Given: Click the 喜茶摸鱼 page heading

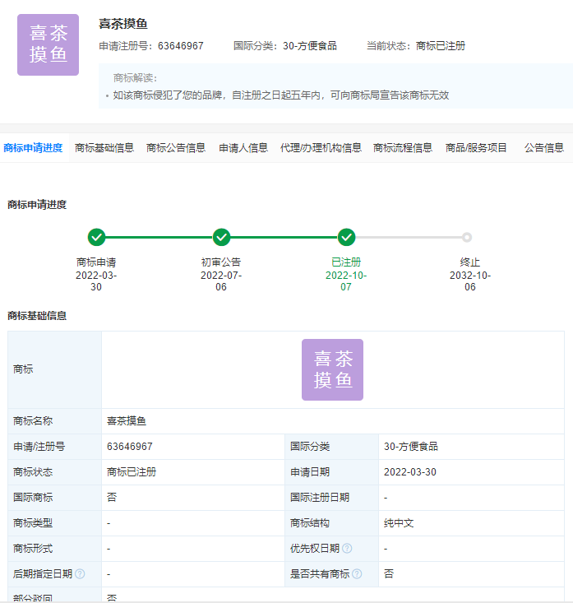Looking at the screenshot, I should (123, 24).
